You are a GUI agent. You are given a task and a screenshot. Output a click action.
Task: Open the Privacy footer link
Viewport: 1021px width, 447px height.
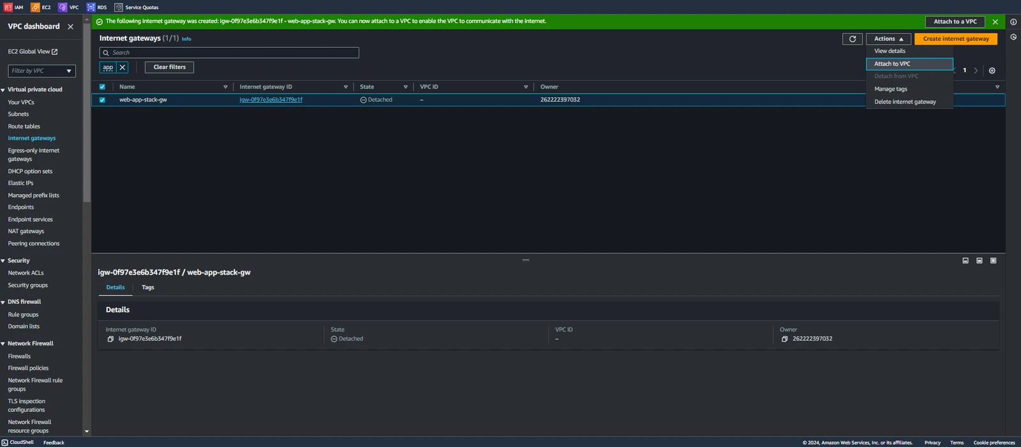[932, 443]
